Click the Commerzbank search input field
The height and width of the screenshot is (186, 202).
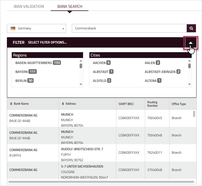[x=129, y=28]
